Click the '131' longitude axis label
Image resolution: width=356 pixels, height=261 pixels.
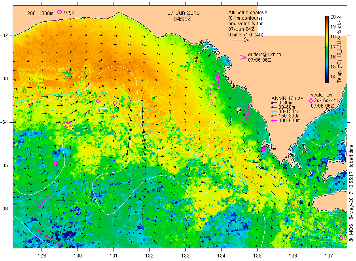click(114, 256)
